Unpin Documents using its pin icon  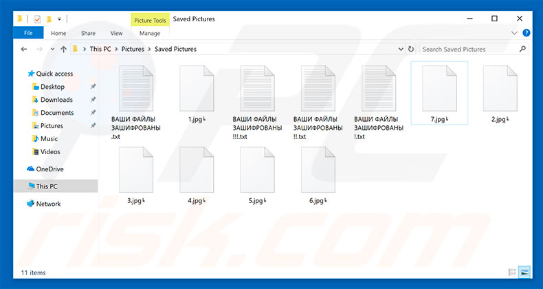93,113
